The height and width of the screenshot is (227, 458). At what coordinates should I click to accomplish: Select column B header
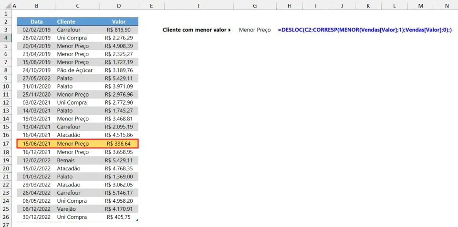pos(37,6)
